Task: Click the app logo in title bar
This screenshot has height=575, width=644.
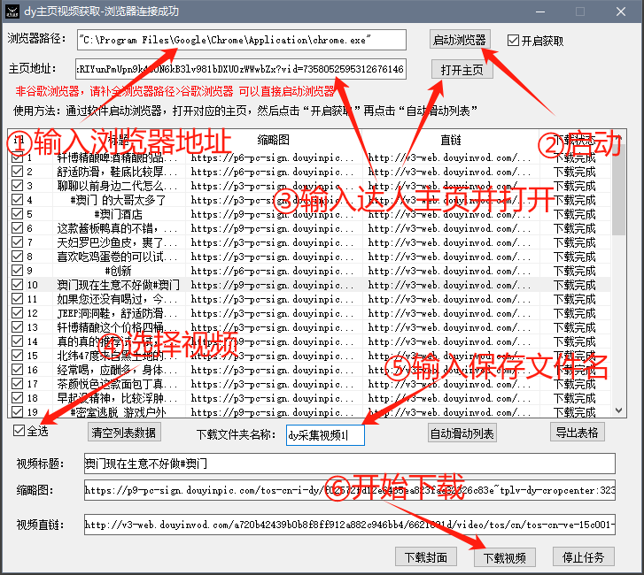Action: click(13, 11)
